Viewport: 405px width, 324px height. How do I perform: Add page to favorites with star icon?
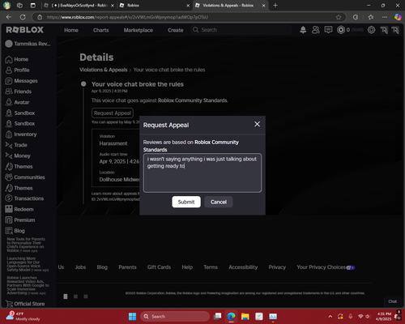click(339, 17)
